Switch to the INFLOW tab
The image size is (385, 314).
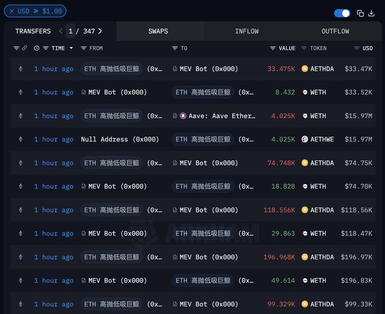click(247, 31)
